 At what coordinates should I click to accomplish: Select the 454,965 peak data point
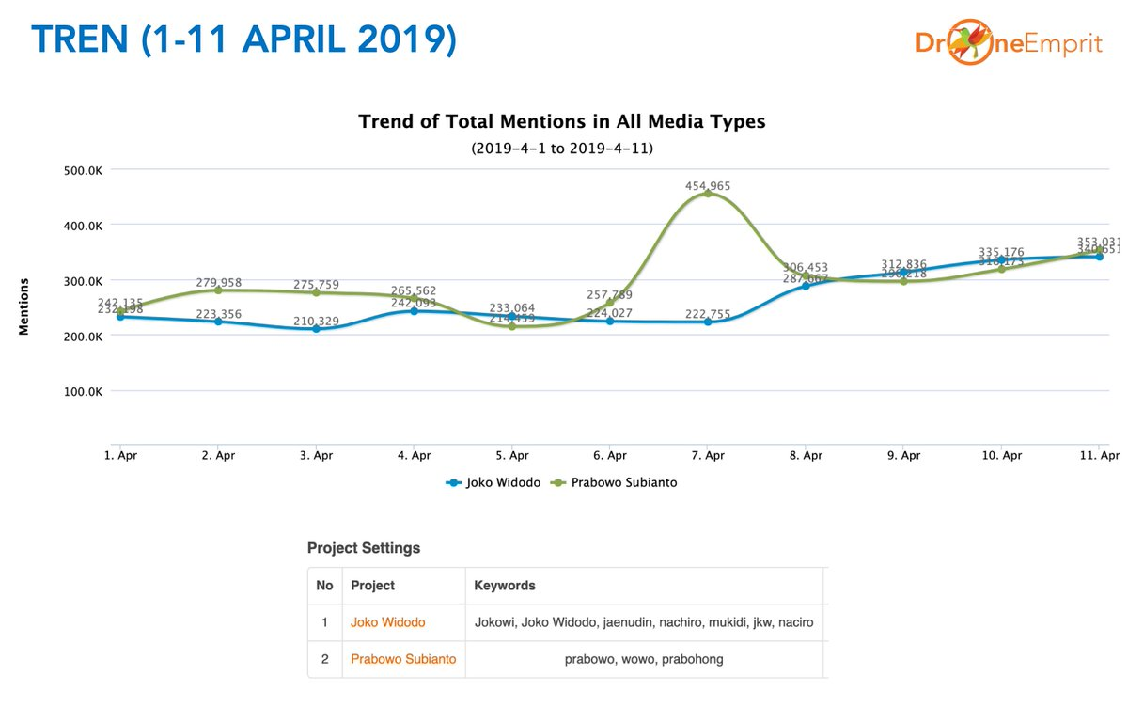coord(708,194)
